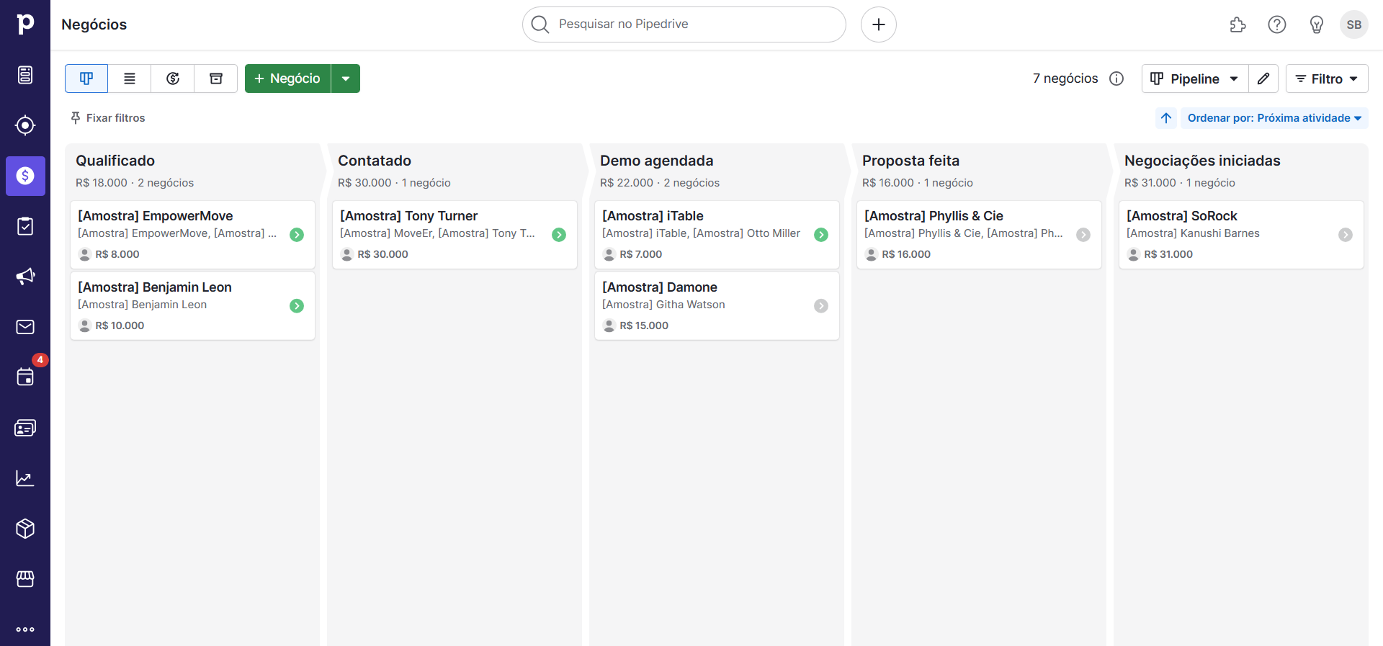Open the Filtro dropdown
This screenshot has height=646, width=1383.
click(1327, 78)
